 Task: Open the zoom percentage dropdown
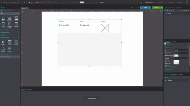pyautogui.click(x=102, y=2)
